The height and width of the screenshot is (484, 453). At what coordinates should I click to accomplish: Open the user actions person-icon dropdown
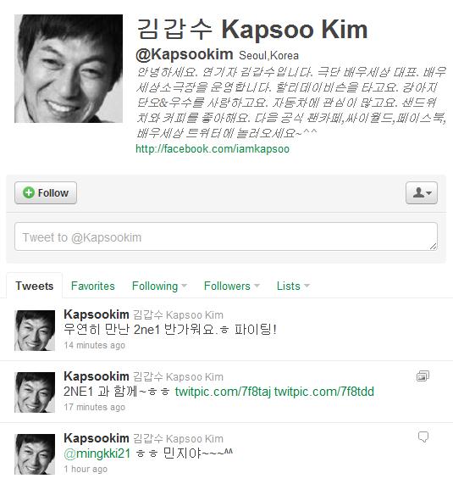pos(421,193)
